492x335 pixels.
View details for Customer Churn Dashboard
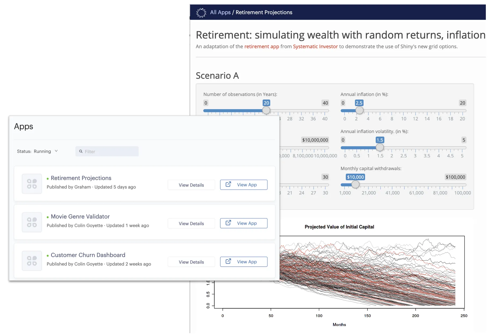pos(191,262)
